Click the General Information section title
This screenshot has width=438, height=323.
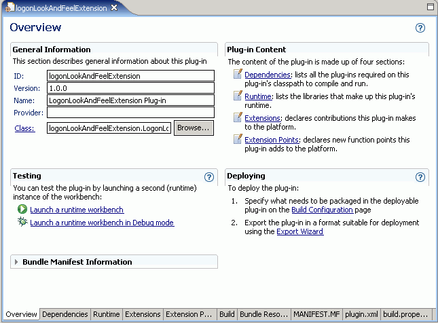52,50
